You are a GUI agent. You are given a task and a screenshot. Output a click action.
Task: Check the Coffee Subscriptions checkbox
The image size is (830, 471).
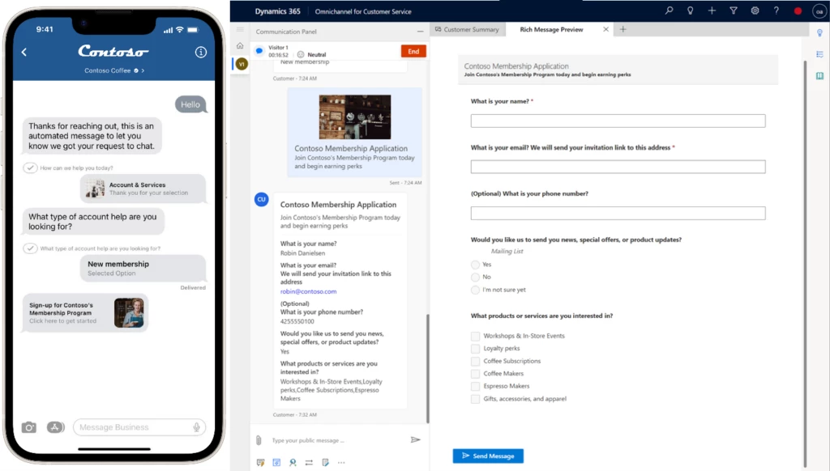tap(474, 361)
